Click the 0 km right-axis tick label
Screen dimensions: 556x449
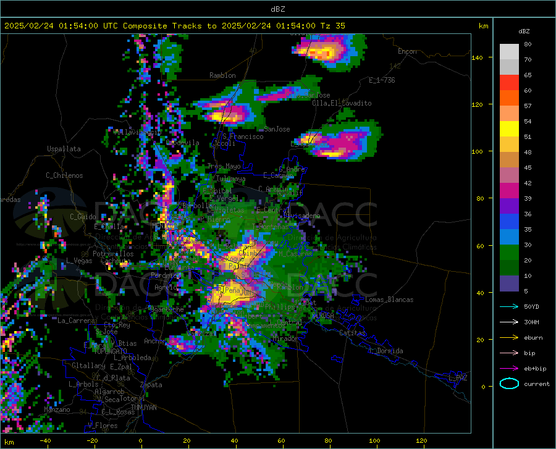coord(483,387)
